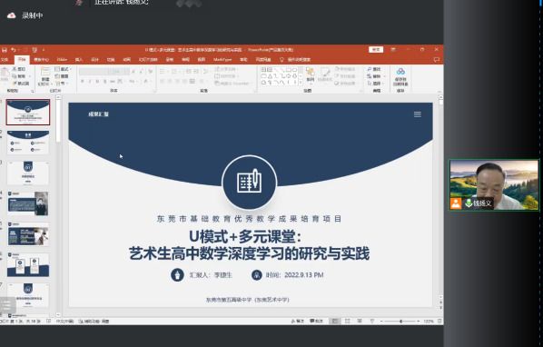Click the Save icon in quick access toolbar
Screen dimensions: 543x347
click(x=5, y=50)
